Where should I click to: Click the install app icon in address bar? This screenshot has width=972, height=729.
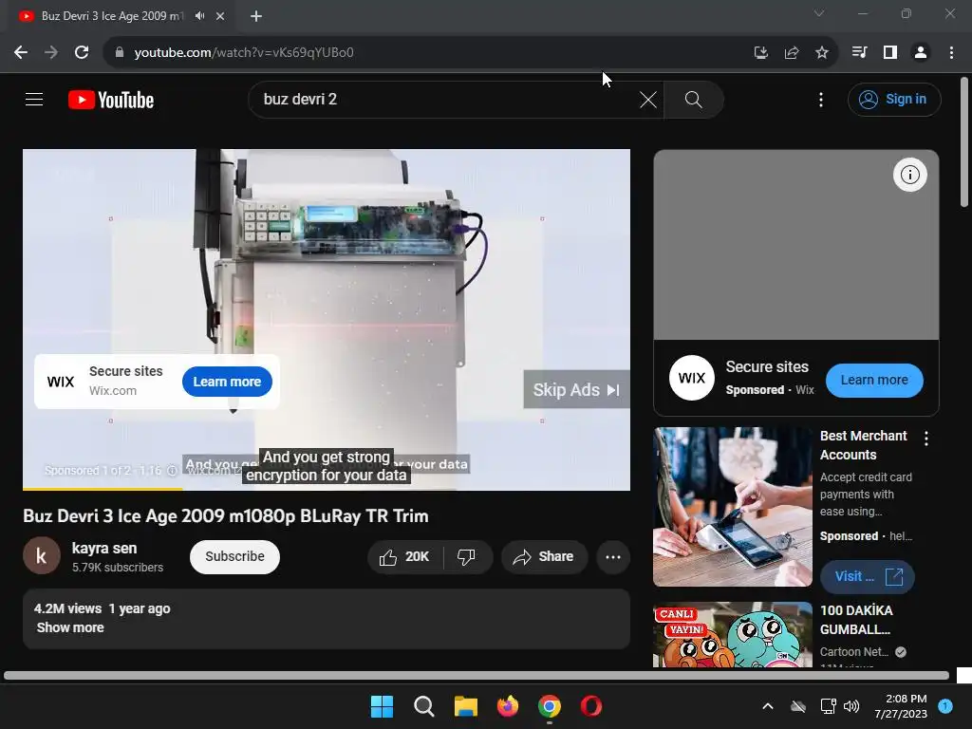tap(760, 53)
